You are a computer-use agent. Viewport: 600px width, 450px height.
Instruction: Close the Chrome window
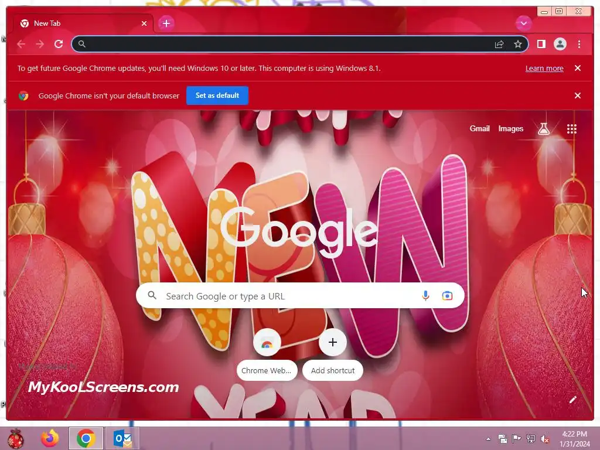[x=578, y=11]
